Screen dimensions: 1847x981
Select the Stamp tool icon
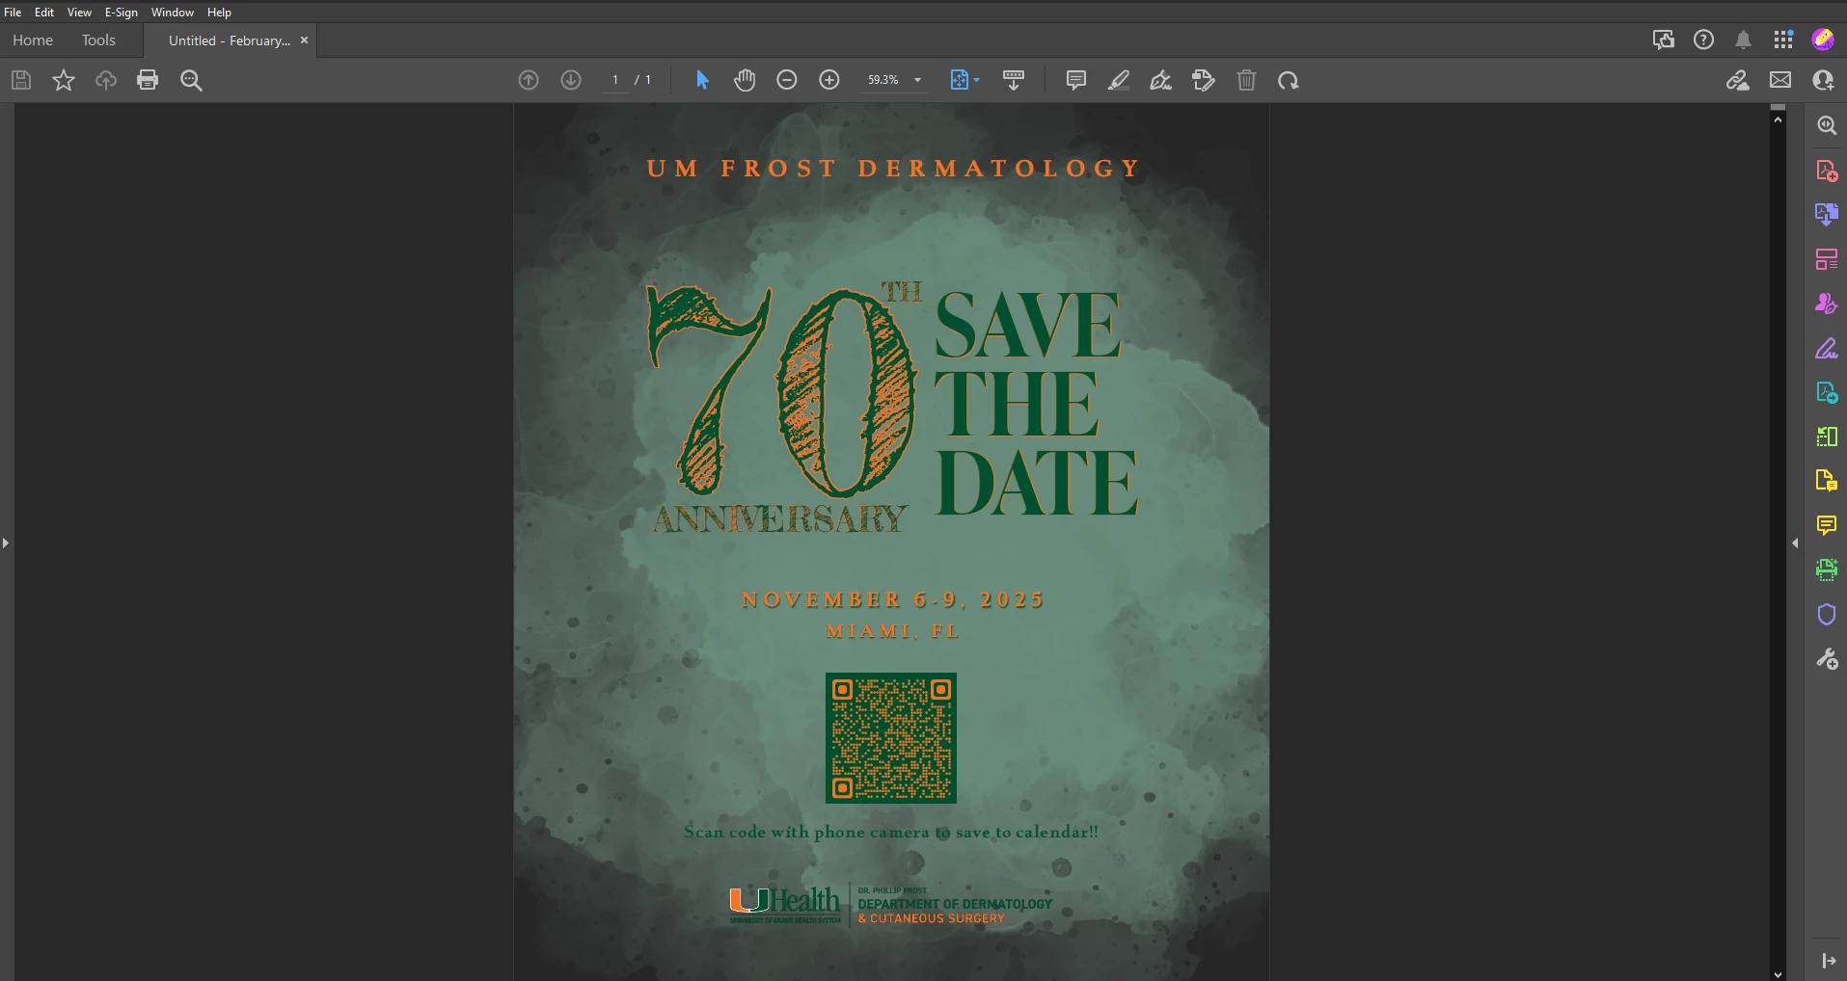(x=1204, y=80)
